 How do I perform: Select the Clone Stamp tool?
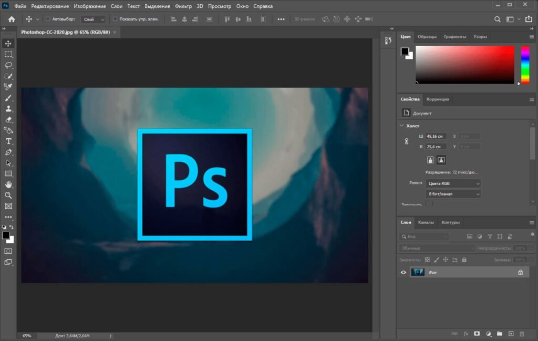(x=8, y=109)
